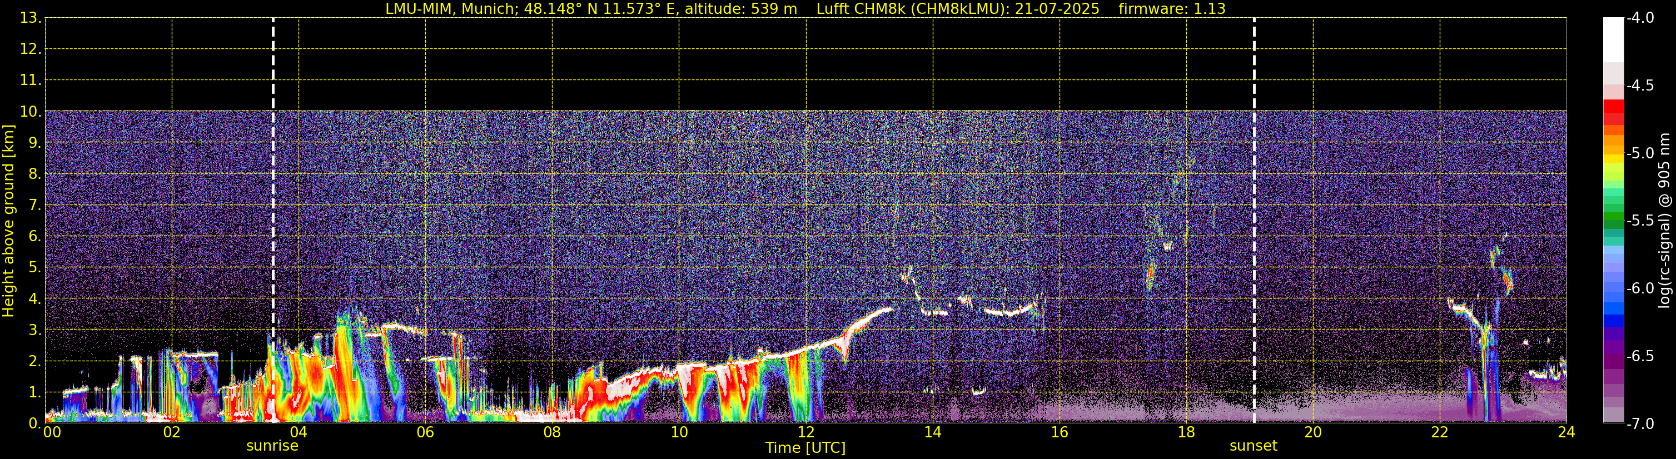The height and width of the screenshot is (459, 1676).
Task: Click the grey-purple colorbar segment beside -7.0
Action: tap(1614, 415)
